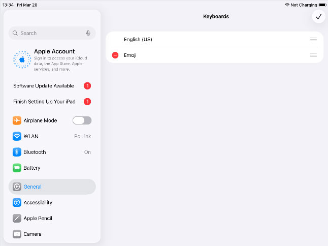Open Bluetooth settings
The height and width of the screenshot is (246, 328).
[x=52, y=152]
